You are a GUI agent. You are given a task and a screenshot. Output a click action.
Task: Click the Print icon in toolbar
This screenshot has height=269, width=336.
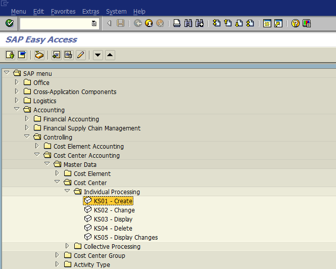click(177, 23)
